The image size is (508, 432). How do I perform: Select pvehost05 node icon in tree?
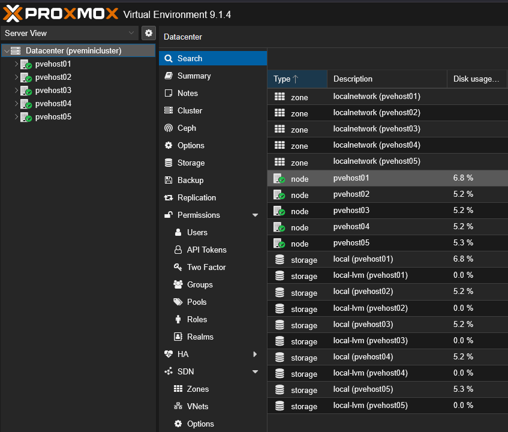(26, 117)
